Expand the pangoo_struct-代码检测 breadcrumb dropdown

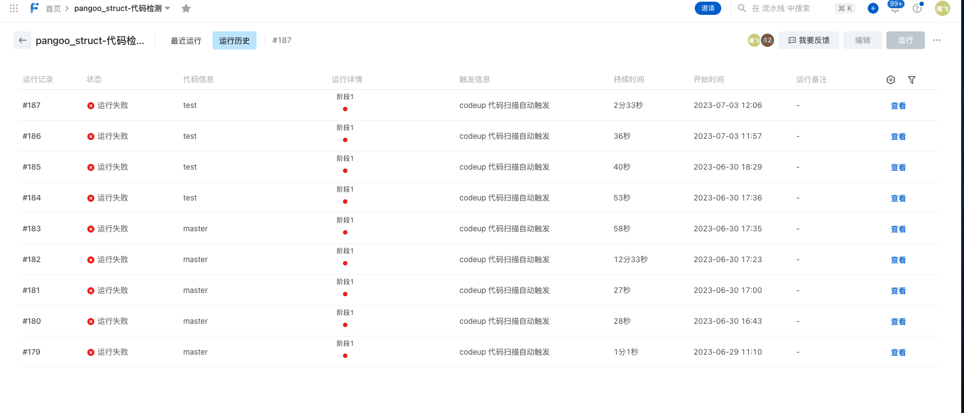click(x=167, y=8)
